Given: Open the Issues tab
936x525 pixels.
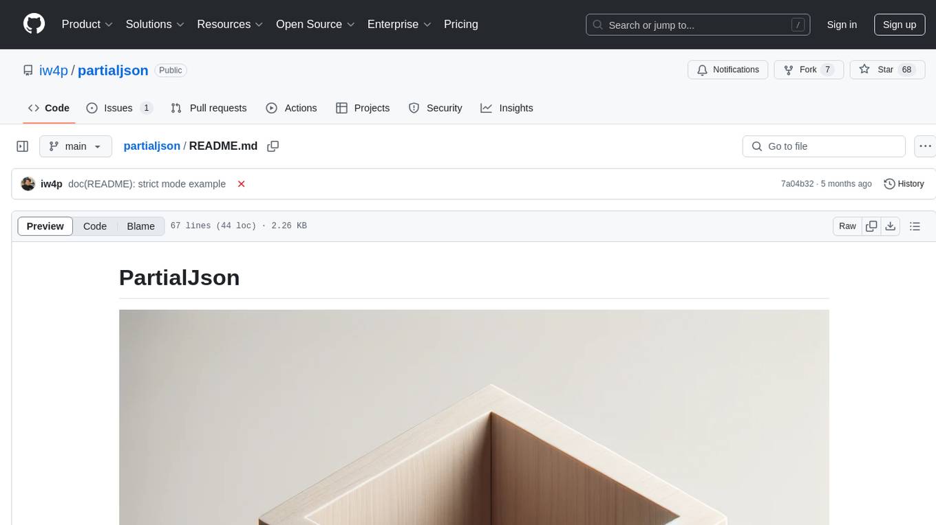Looking at the screenshot, I should click(x=119, y=108).
